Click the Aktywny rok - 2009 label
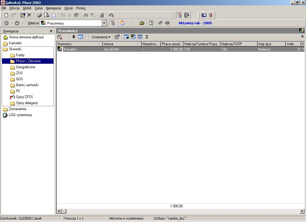The width and height of the screenshot is (306, 222). (x=195, y=23)
